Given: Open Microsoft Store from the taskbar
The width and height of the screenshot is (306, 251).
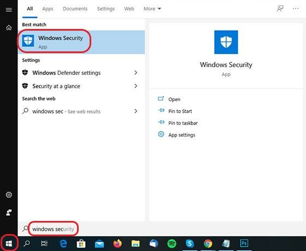Looking at the screenshot, I should (x=81, y=243).
